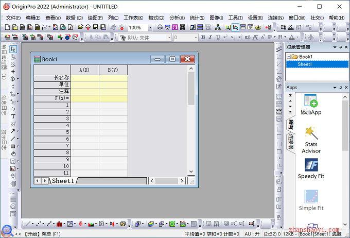Select the Text tool (T) in toolbox
Viewport: 350px width, 238px height.
(x=13, y=116)
